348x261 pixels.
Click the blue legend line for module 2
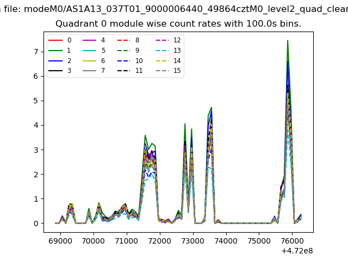56,61
